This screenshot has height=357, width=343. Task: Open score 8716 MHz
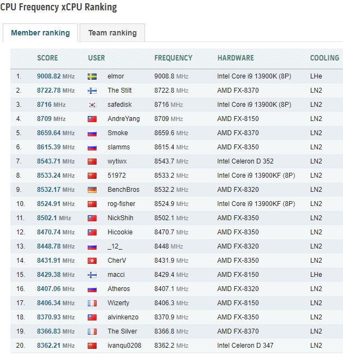point(51,105)
